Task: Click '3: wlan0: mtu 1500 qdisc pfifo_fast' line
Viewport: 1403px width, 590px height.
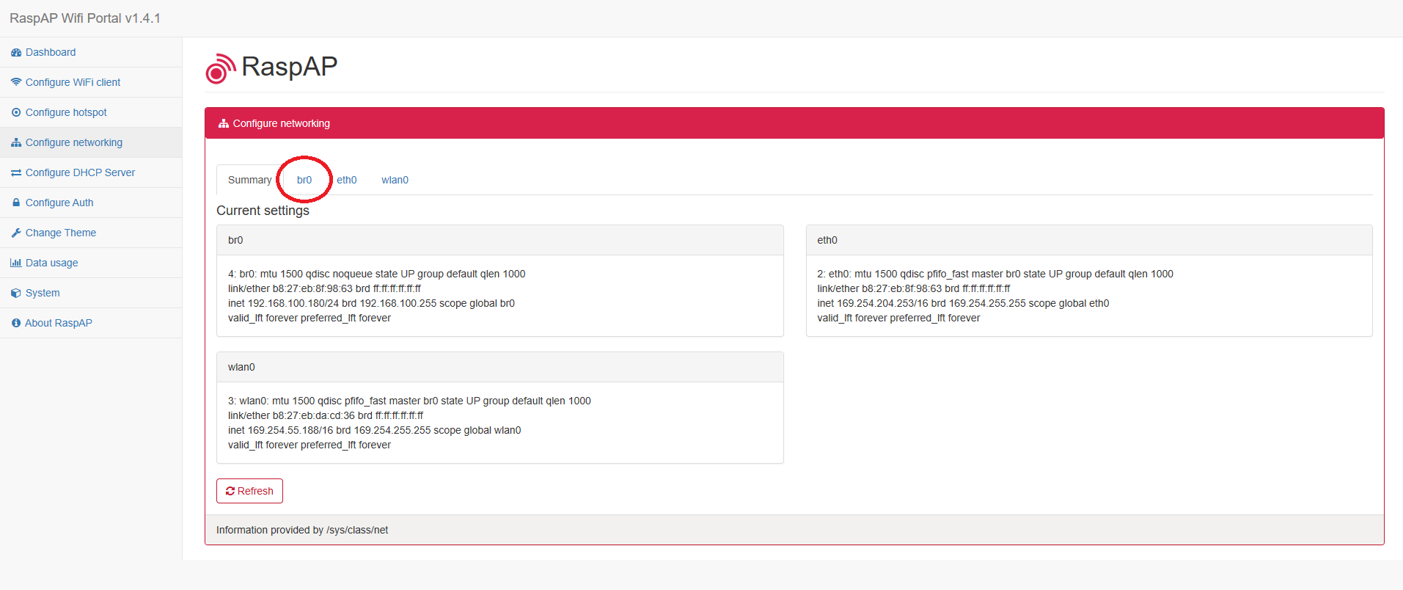Action: coord(409,401)
